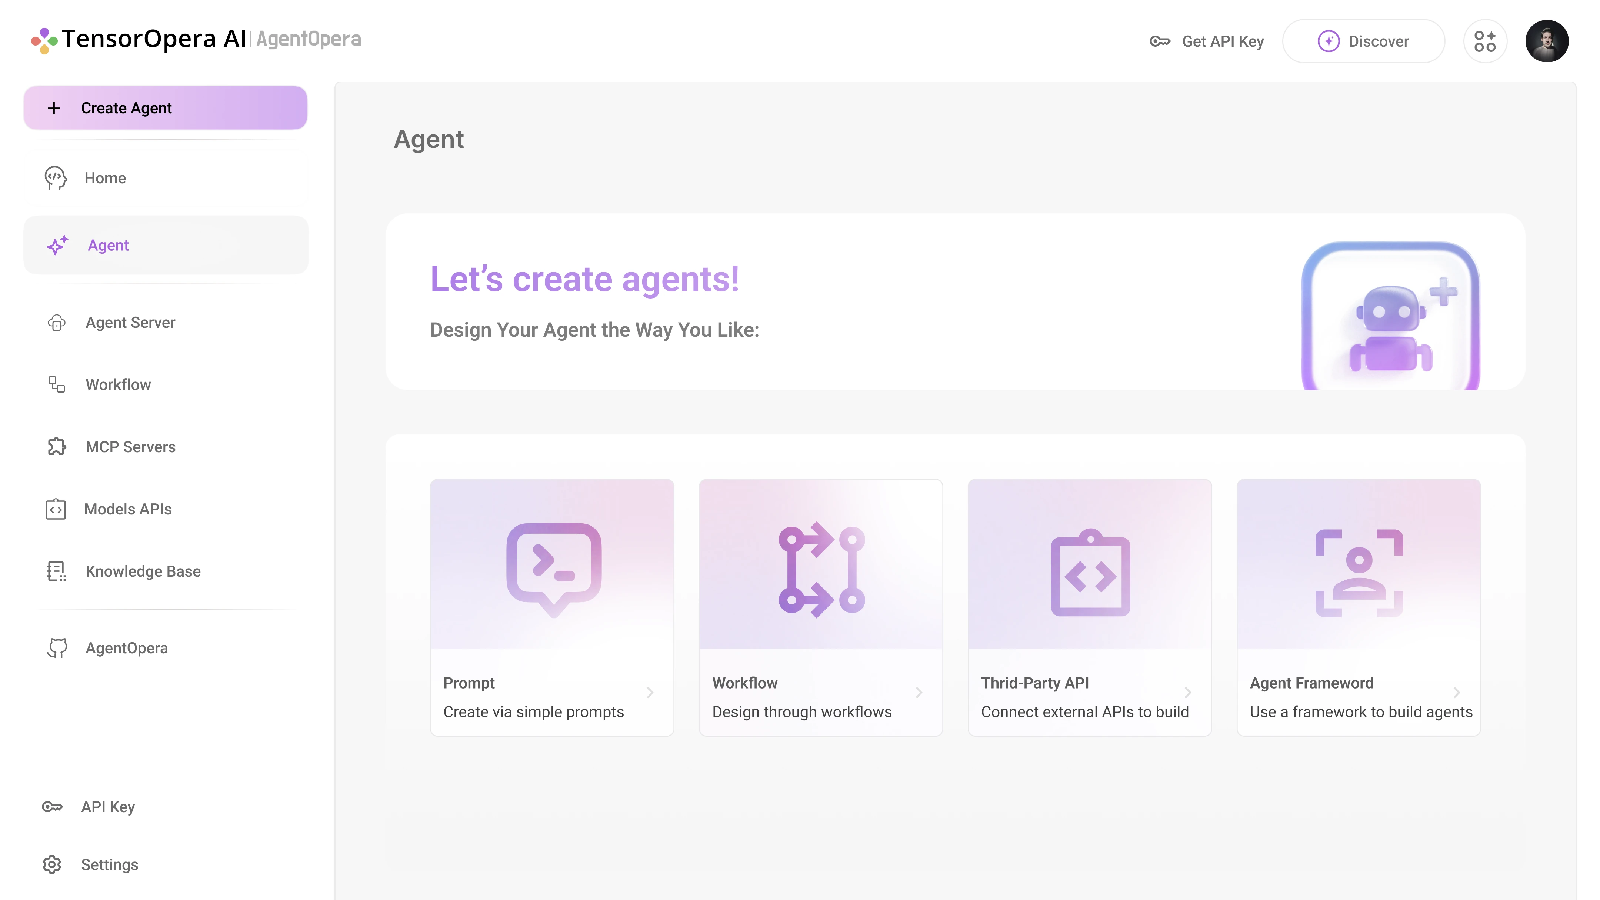Click the Settings gear icon
Screen dimensions: 1600x900
(52, 864)
